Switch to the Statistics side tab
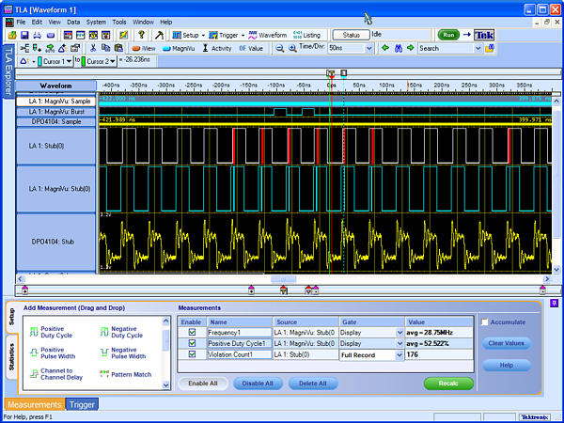Screen dimensions: 564x423 [x=11, y=356]
